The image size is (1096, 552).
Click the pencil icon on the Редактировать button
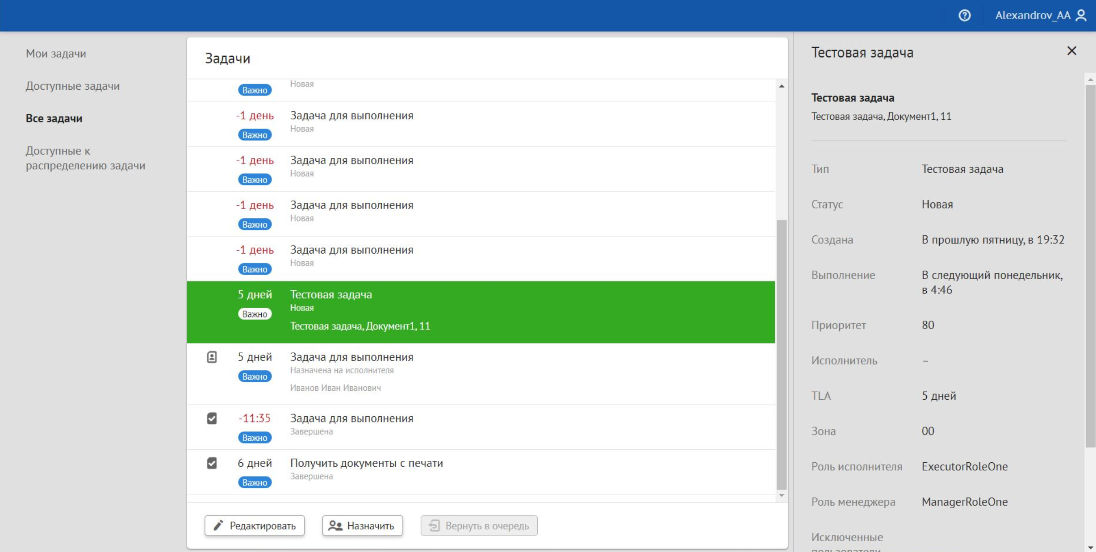[x=218, y=526]
